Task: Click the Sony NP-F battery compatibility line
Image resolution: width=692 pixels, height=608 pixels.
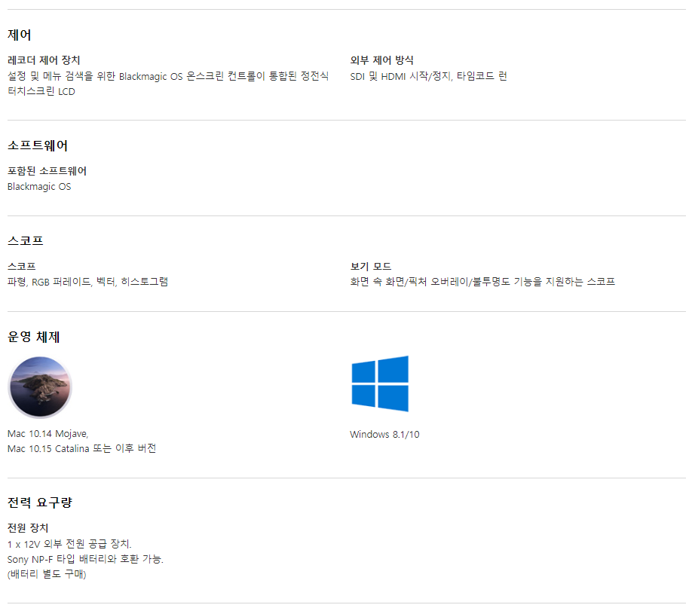Action: (x=86, y=559)
